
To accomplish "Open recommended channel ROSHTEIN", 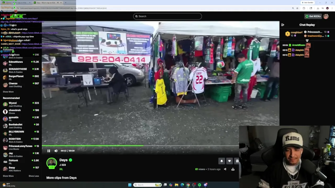I will tap(21, 140).
